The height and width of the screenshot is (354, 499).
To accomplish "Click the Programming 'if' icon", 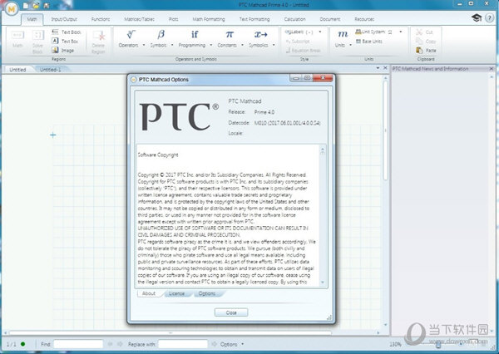I will coord(195,34).
